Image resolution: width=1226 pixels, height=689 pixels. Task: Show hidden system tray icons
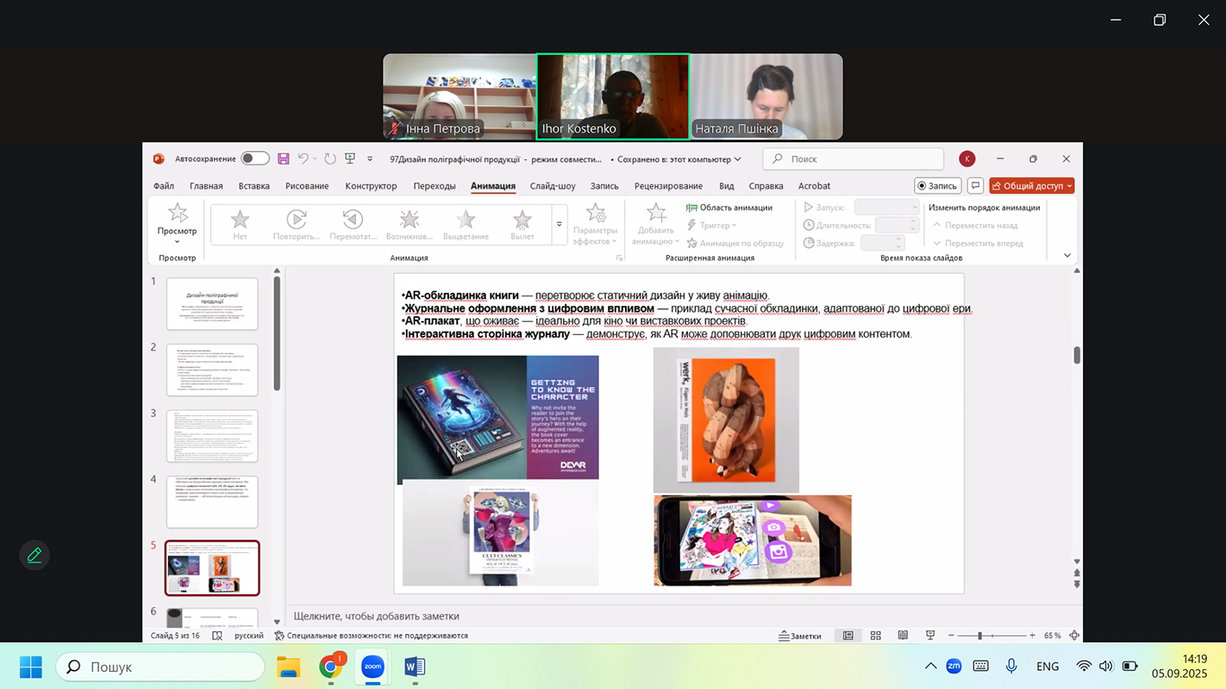coord(930,666)
